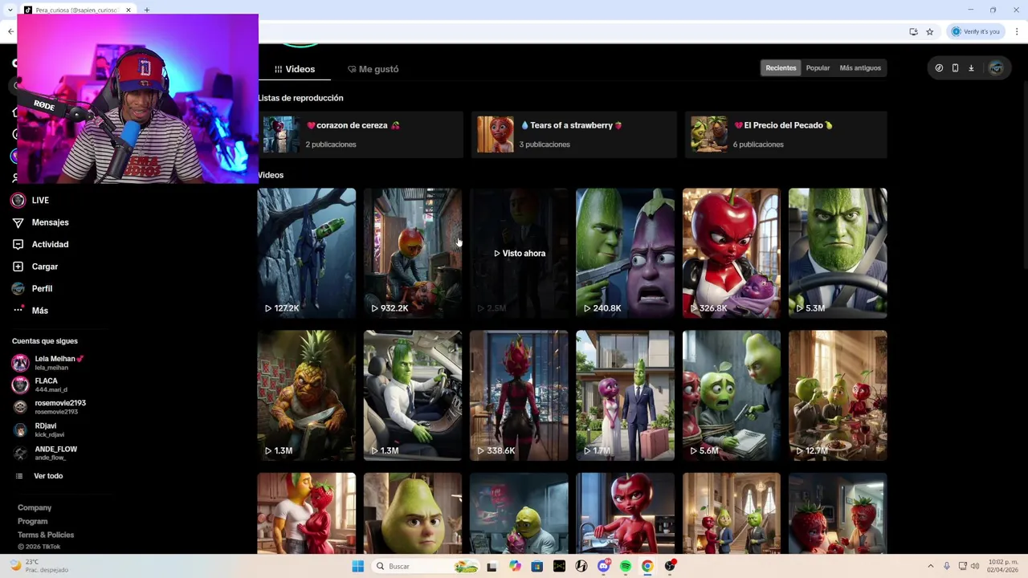The image size is (1028, 578).
Task: Sort videos by Recientes
Action: [x=781, y=68]
